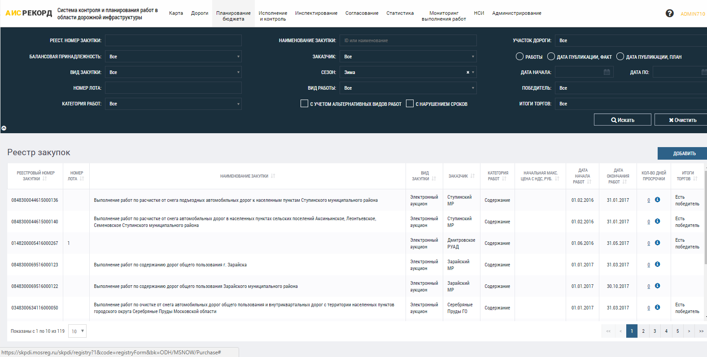
Task: Sort by НАИМЕНОВАНИЕ ЗАКУПКИ column
Action: (273, 176)
